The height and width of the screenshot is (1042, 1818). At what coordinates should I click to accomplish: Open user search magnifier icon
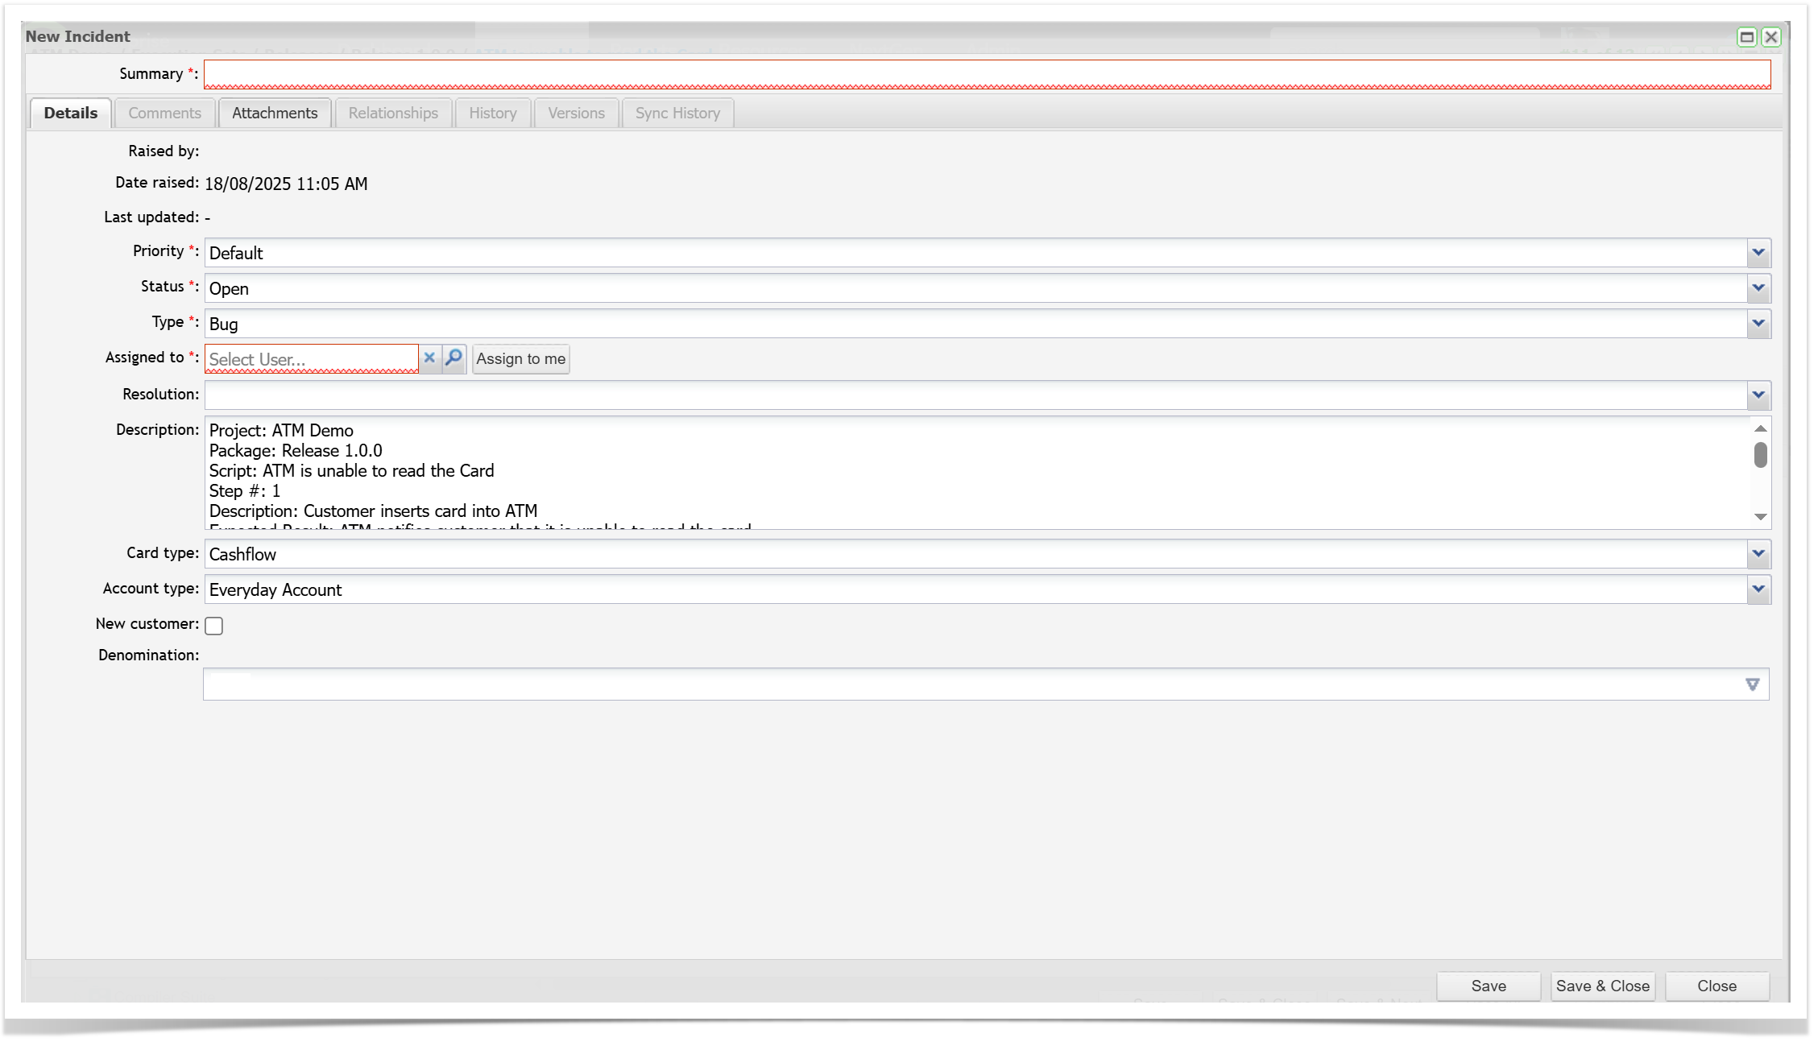(454, 358)
